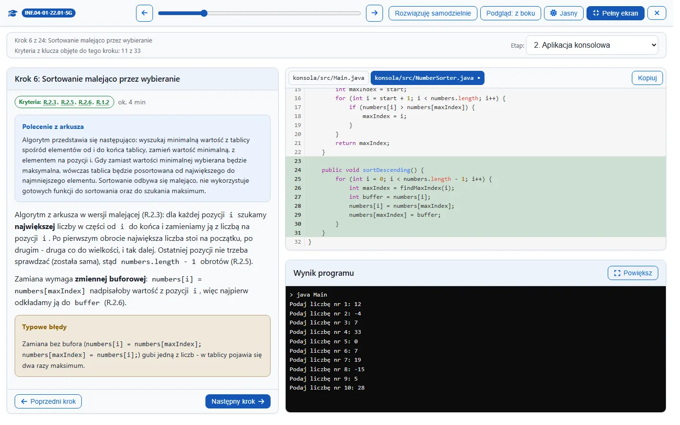Screen dimensions: 680x425
Task: Click the '> java Main' console line
Action: [308, 295]
